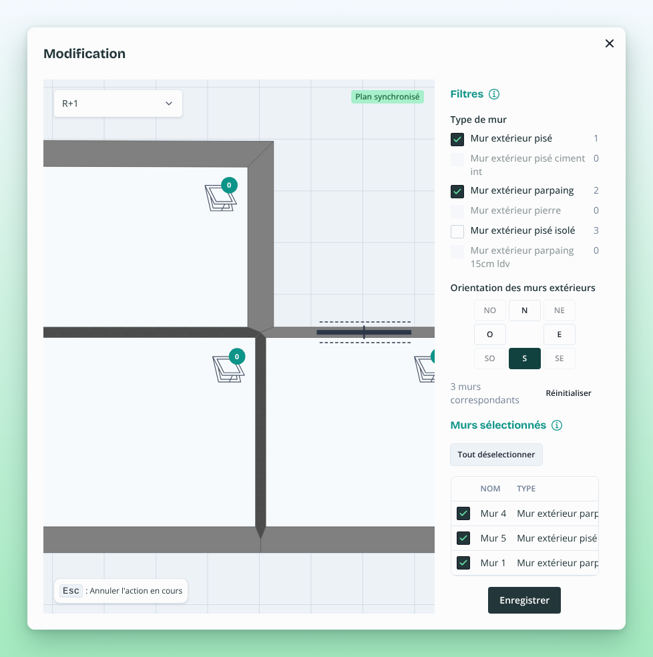Click the 0 badge on the lower-left room window

pyautogui.click(x=237, y=357)
